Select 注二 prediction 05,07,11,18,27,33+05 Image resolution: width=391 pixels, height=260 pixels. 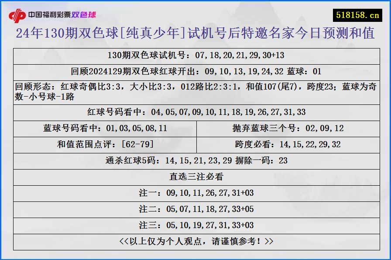[195, 209]
